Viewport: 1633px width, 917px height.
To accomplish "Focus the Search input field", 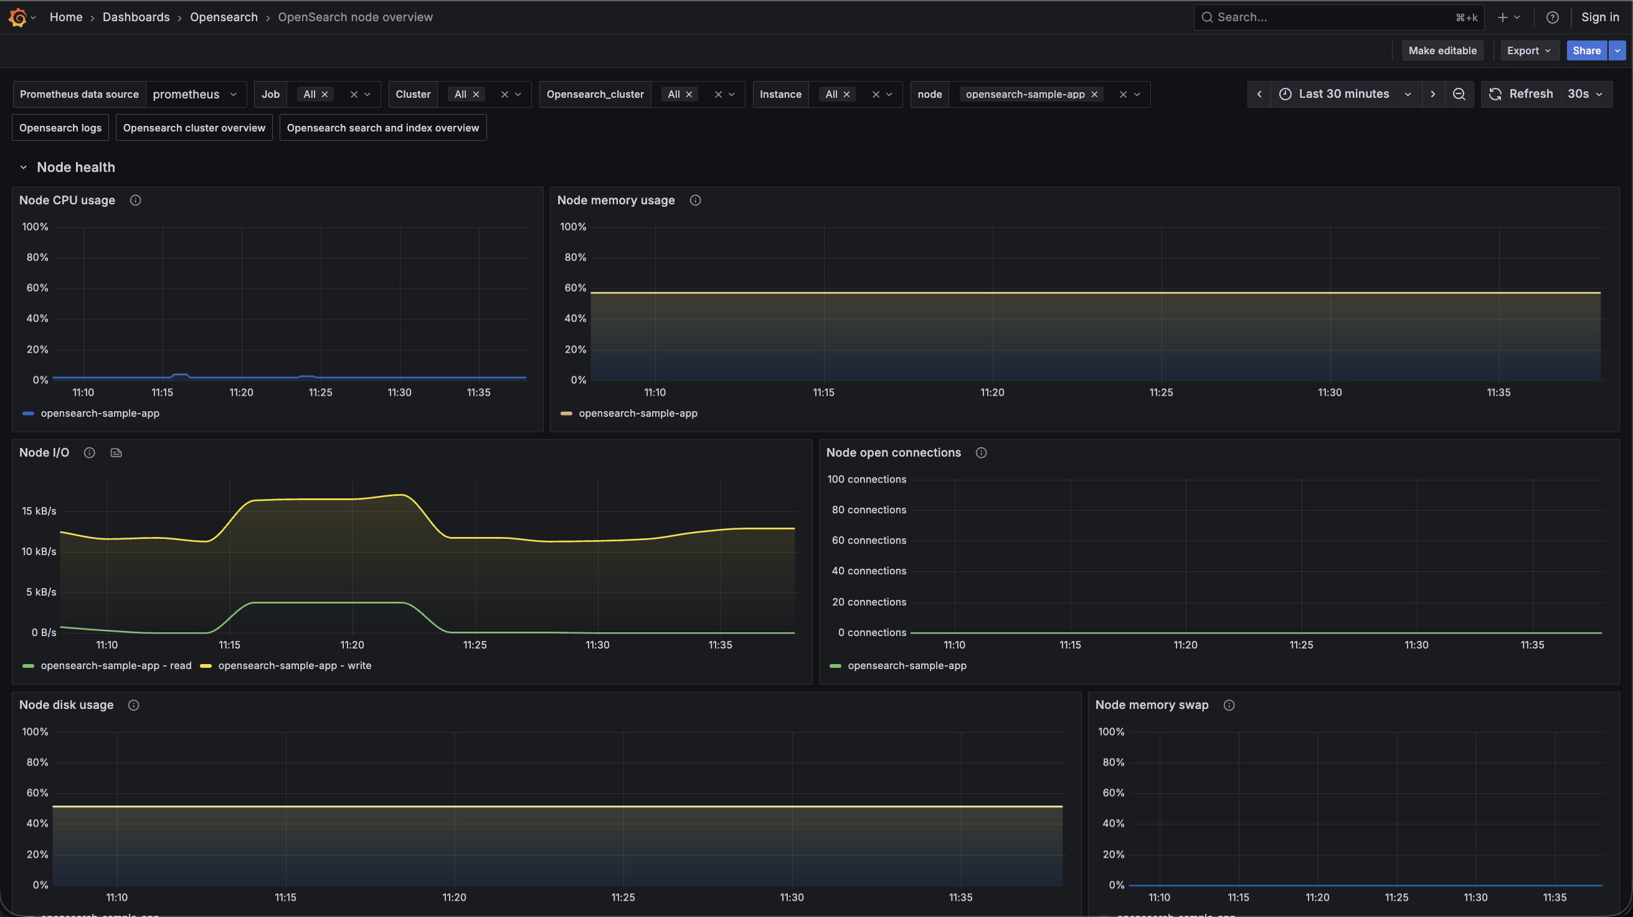I will click(1340, 17).
